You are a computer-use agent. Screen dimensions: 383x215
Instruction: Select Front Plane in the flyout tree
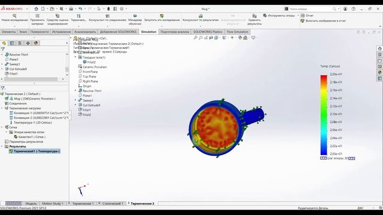point(90,72)
